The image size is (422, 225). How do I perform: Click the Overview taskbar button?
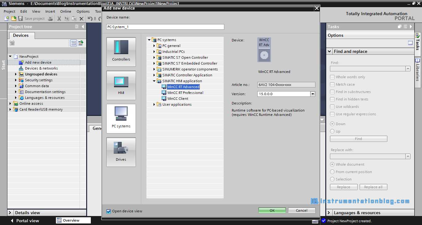click(x=73, y=220)
